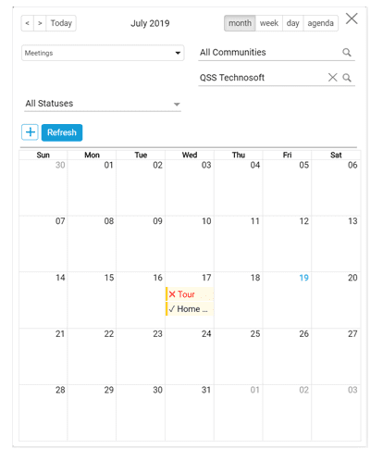
Task: Click search icon beside QSS Technosoft
Action: click(x=347, y=78)
